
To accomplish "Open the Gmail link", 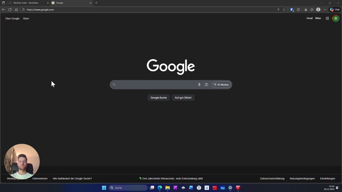I will pyautogui.click(x=309, y=18).
